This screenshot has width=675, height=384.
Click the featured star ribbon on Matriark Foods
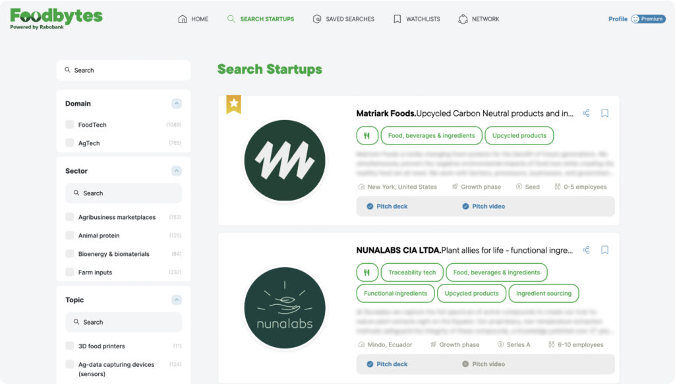pyautogui.click(x=234, y=104)
